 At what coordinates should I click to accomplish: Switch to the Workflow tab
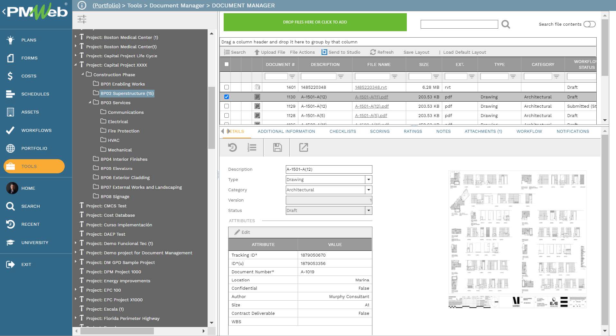[x=529, y=131]
